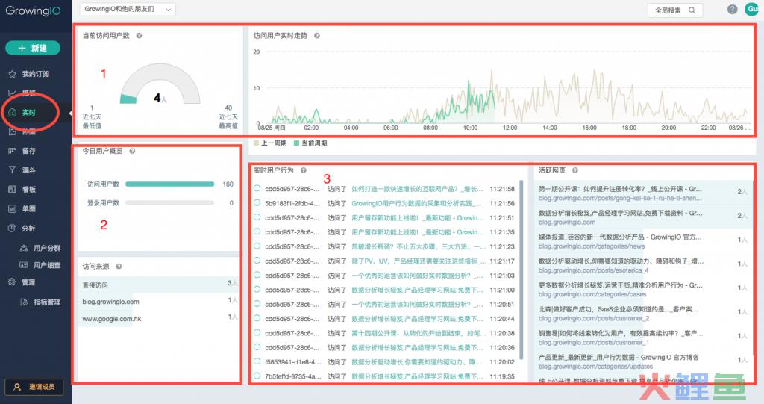Screen dimensions: 764x404
Task: Click the 新建 plus button
Action: 33,48
